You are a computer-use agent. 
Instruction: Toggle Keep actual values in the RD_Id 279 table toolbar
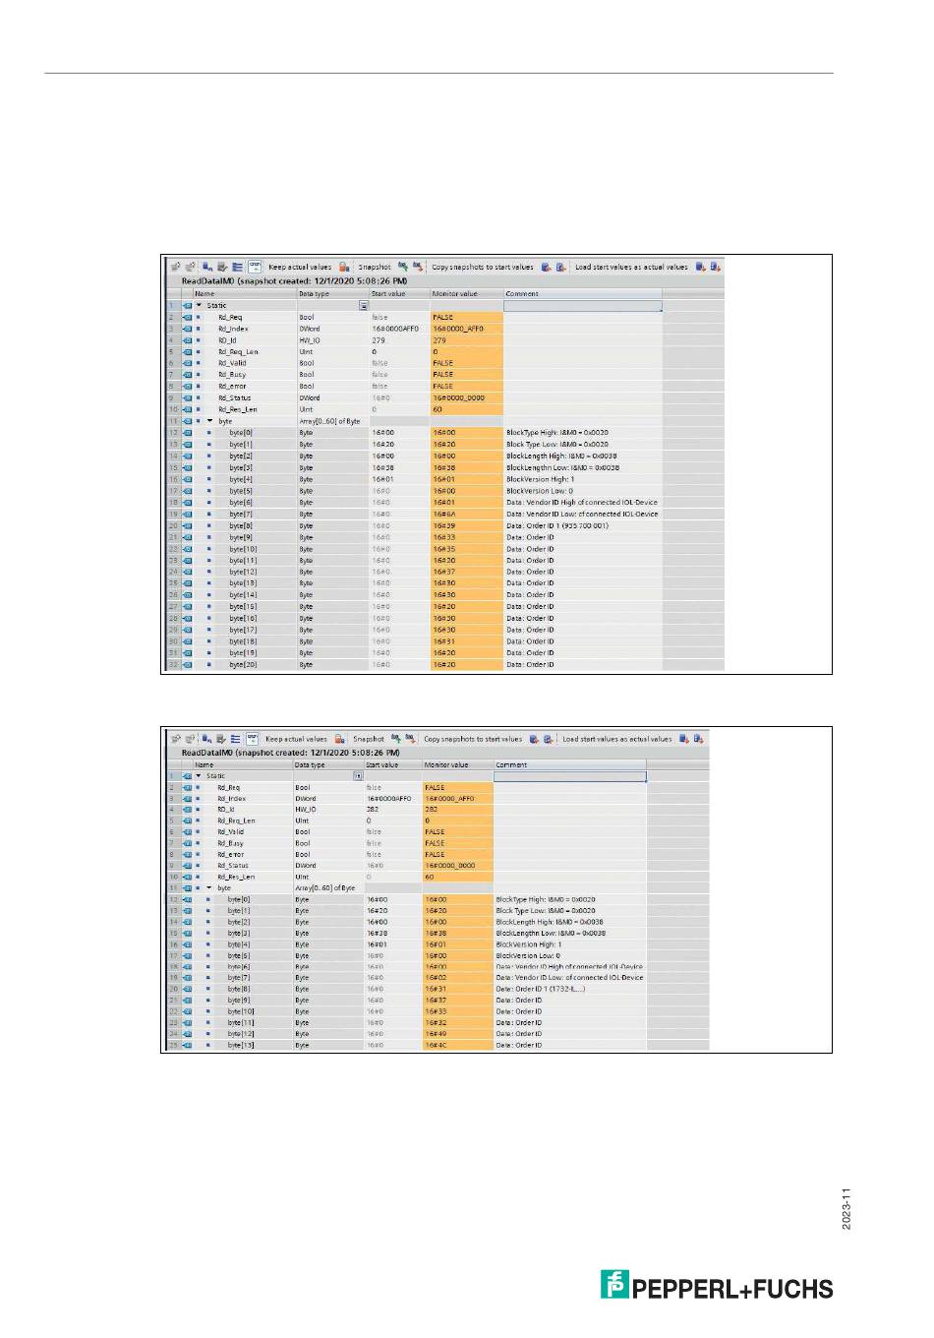click(300, 267)
